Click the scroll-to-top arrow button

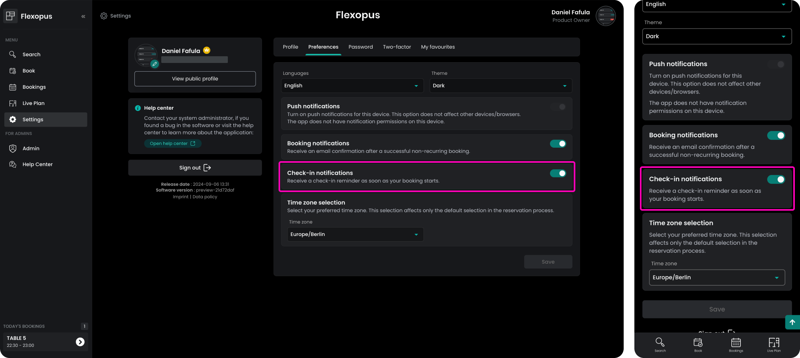pyautogui.click(x=792, y=322)
